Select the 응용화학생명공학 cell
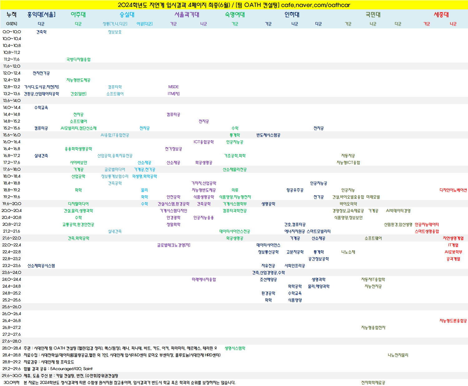The height and width of the screenshot is (386, 468). [x=78, y=149]
